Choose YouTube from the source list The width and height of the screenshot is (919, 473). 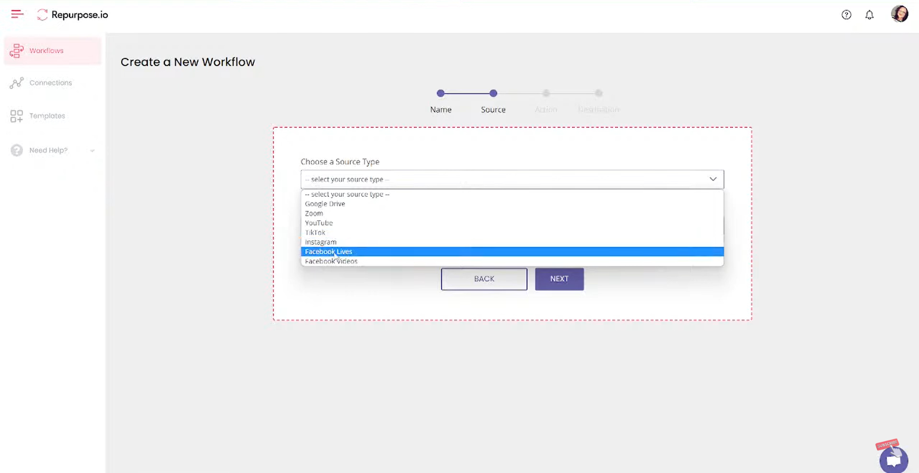[318, 223]
